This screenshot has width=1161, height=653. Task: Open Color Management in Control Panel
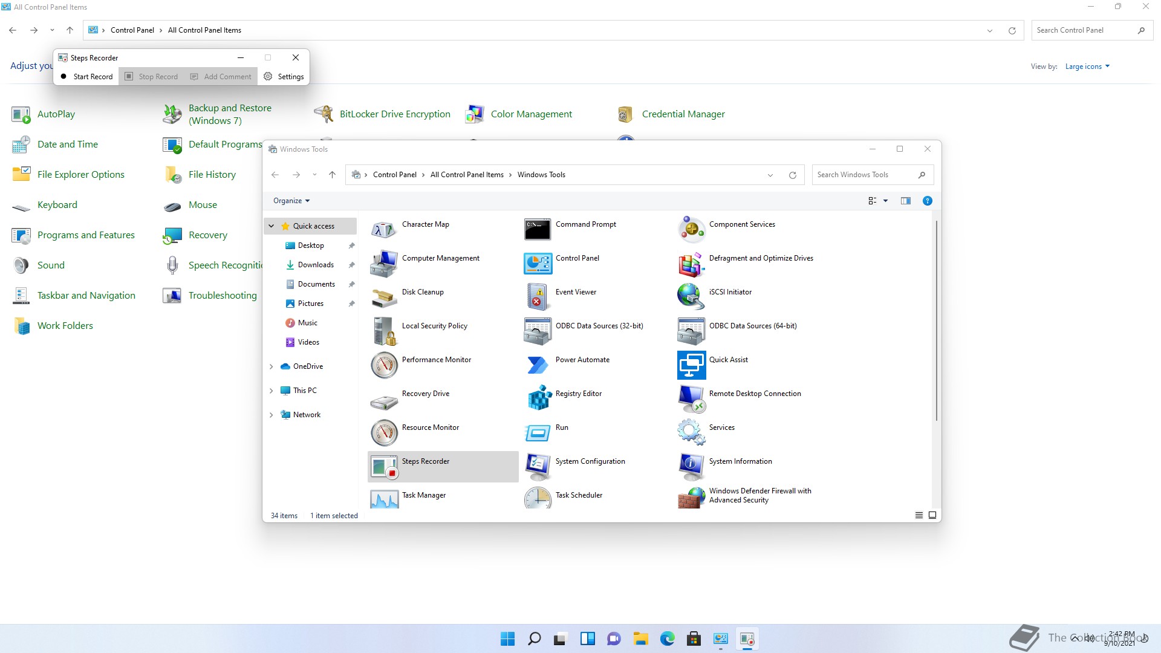point(531,114)
